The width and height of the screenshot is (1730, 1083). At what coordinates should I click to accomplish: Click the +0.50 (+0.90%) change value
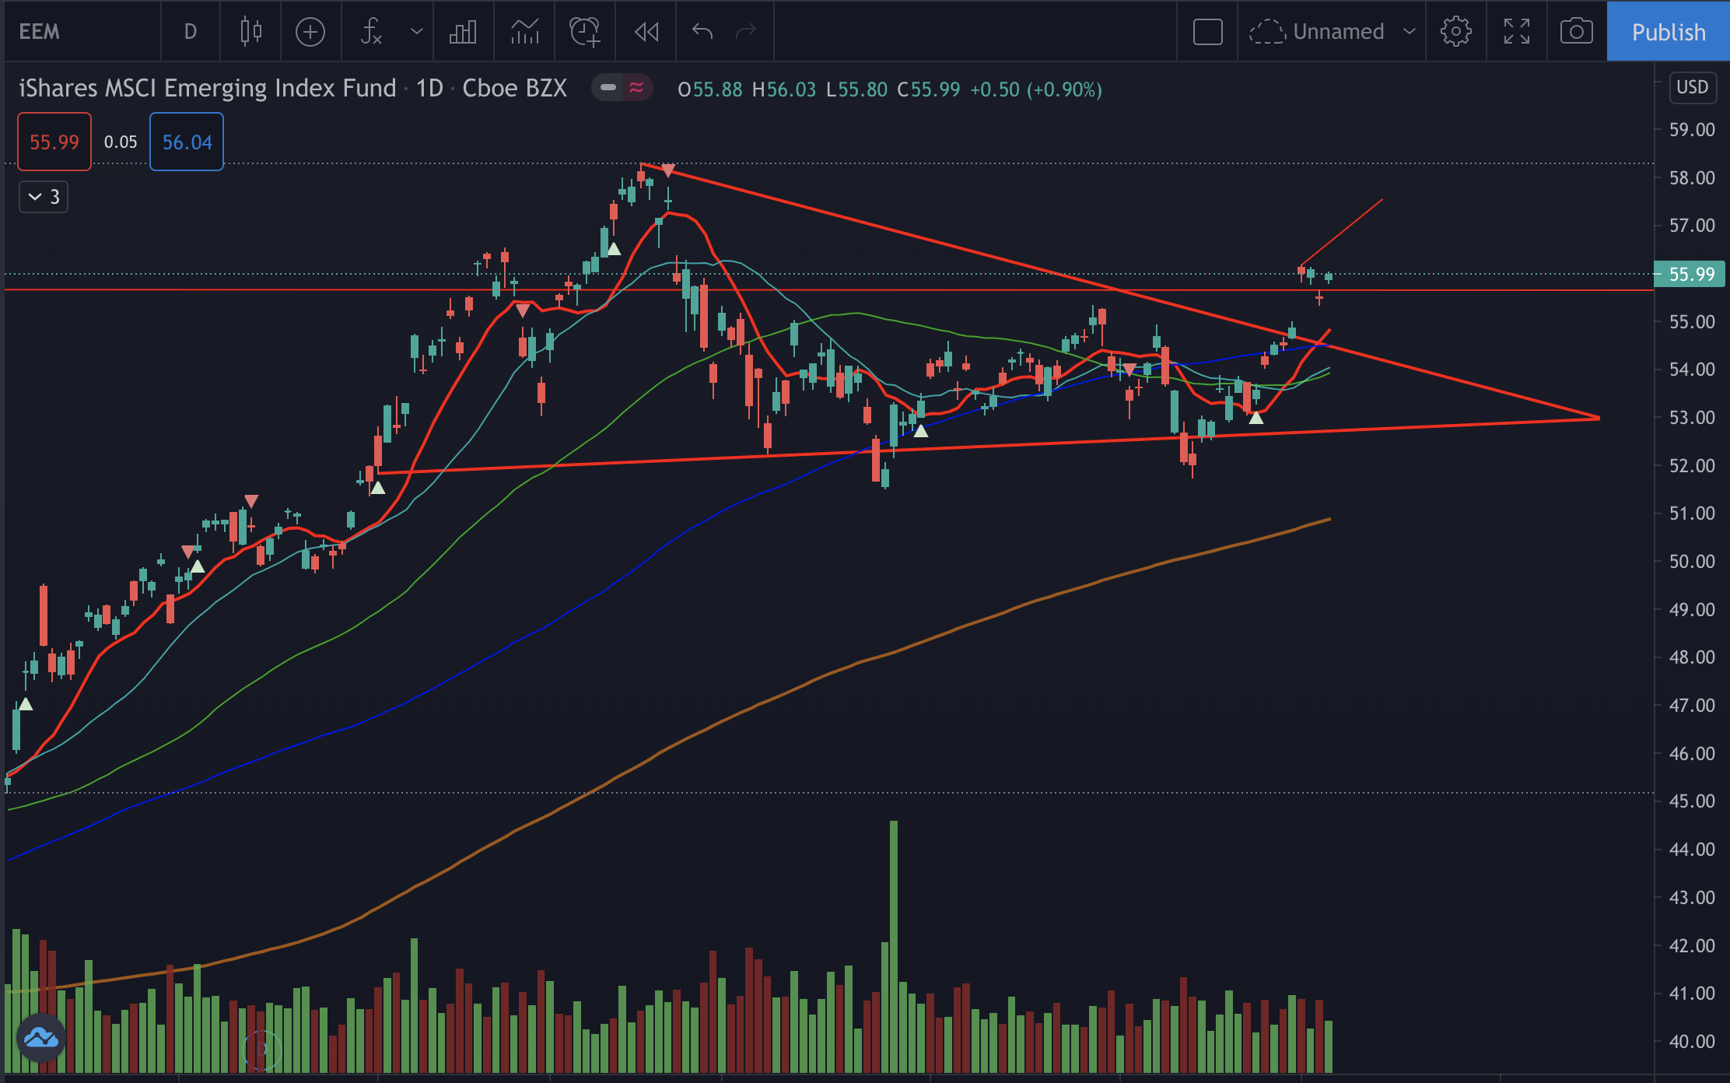pyautogui.click(x=1036, y=89)
